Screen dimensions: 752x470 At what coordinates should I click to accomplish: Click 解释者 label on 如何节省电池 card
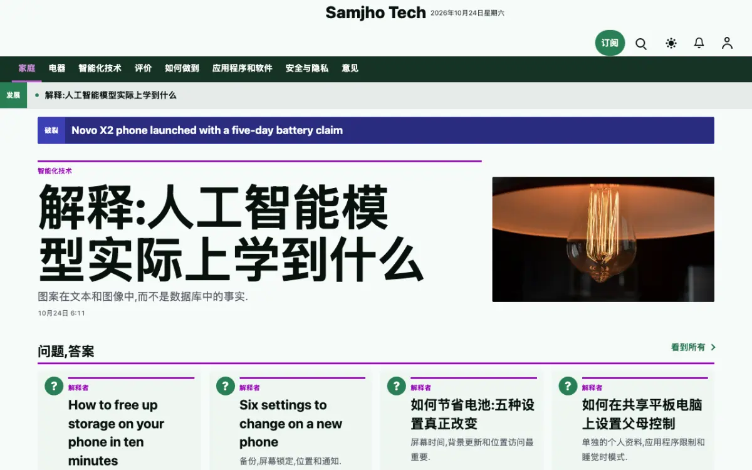(x=420, y=388)
